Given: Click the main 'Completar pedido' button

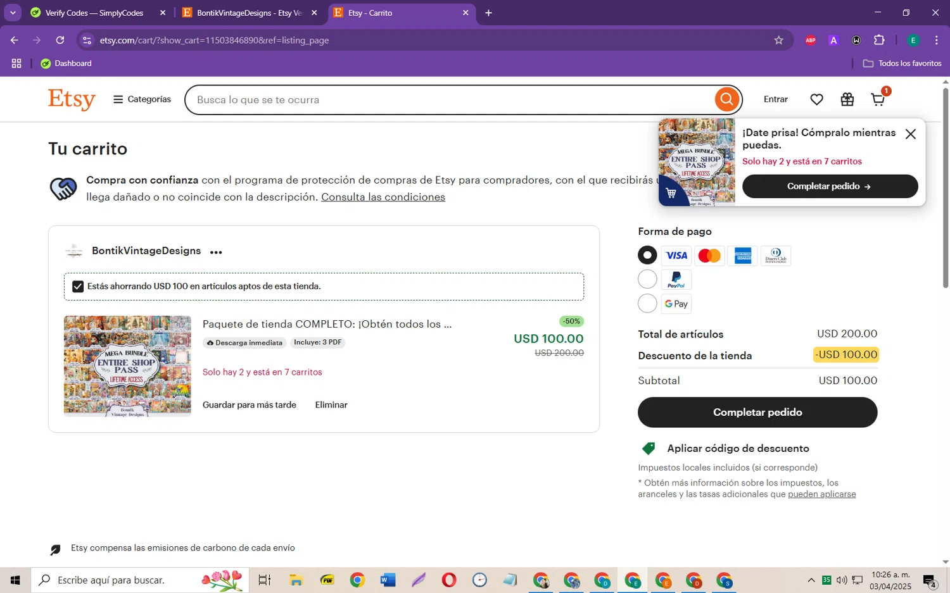Looking at the screenshot, I should click(757, 412).
